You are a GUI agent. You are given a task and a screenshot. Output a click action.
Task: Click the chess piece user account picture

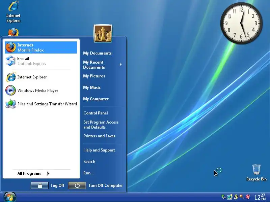point(103,33)
